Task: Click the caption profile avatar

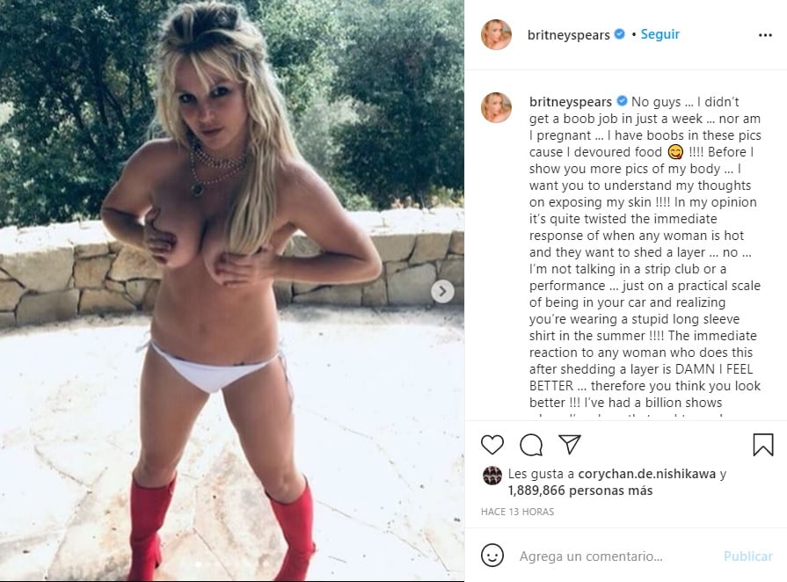Action: tap(496, 107)
